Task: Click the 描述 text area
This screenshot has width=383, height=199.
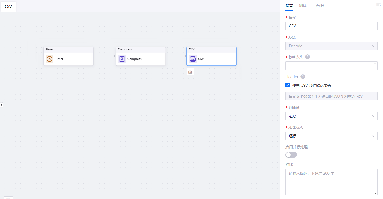Action: (x=331, y=182)
